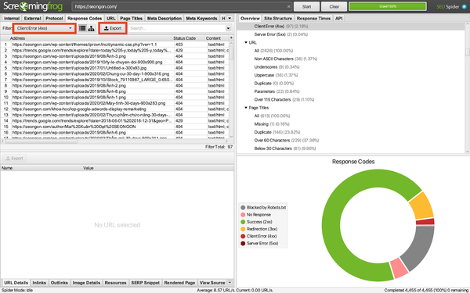The height and width of the screenshot is (293, 470).
Task: Select Missing under Page Titles
Action: (x=272, y=124)
